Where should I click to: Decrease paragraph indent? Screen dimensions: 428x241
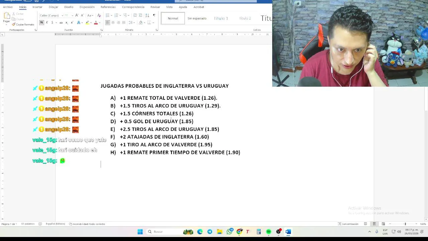(x=135, y=15)
